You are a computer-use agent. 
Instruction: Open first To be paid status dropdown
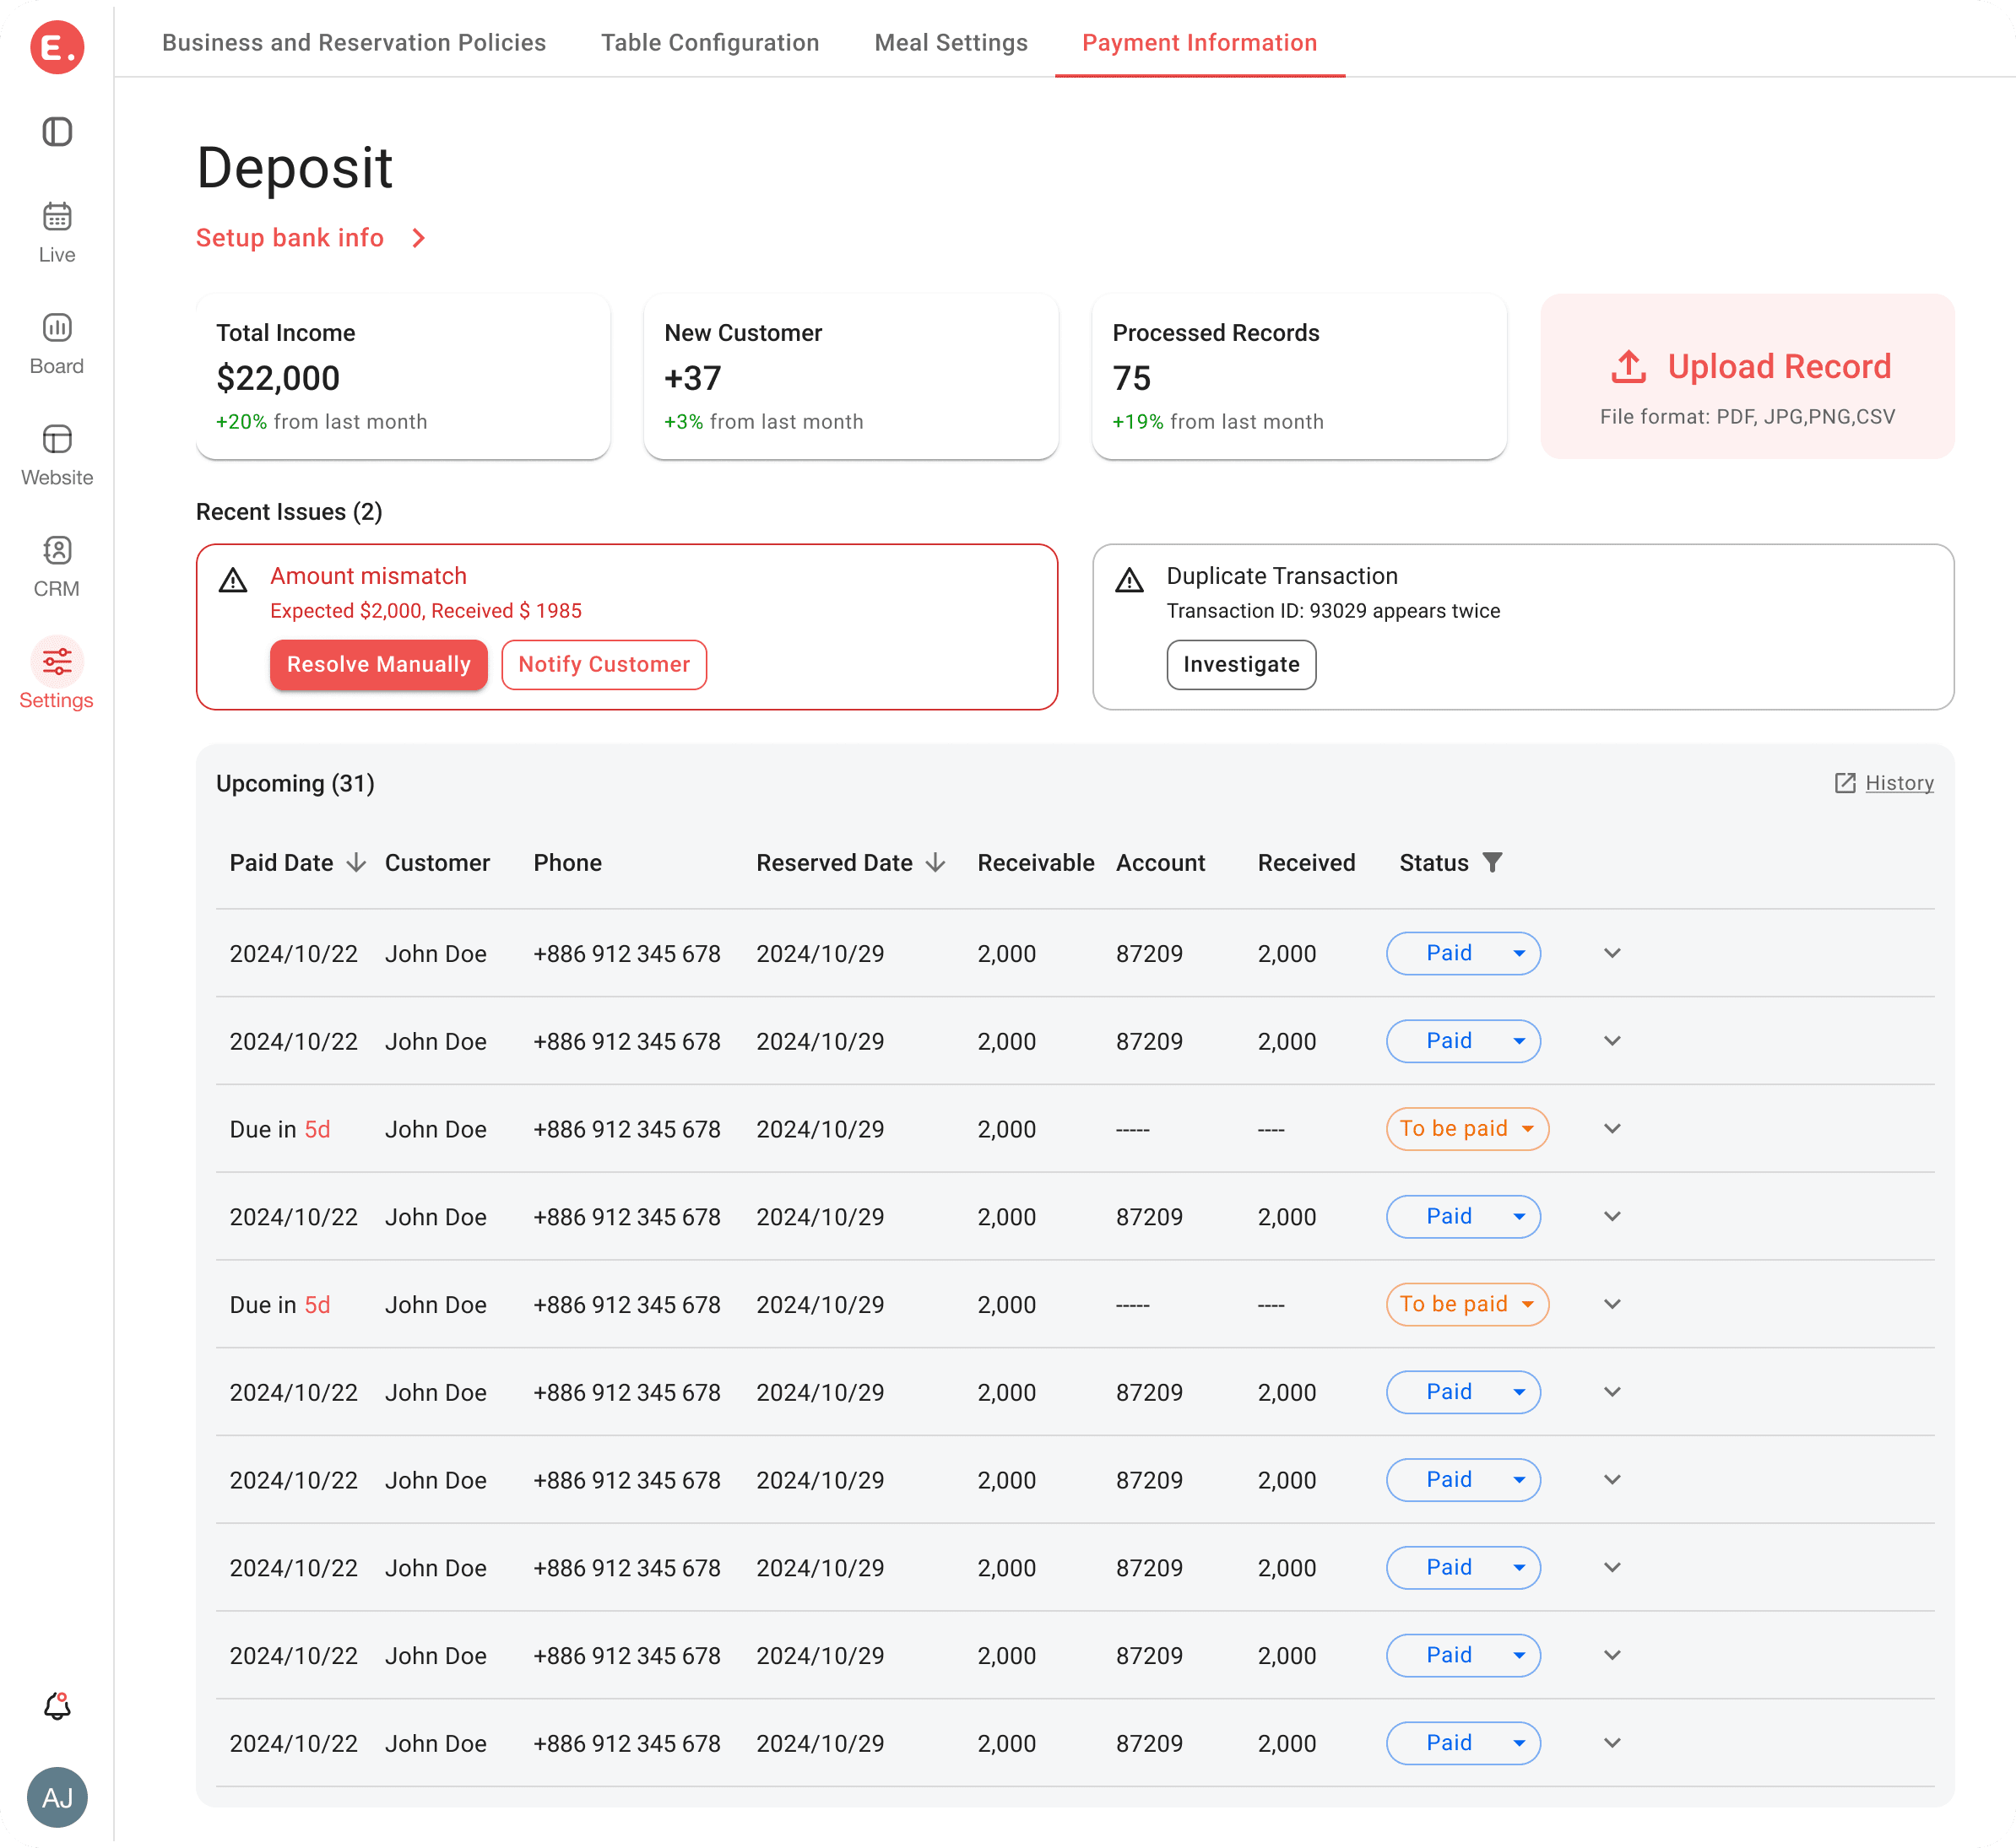coord(1468,1129)
